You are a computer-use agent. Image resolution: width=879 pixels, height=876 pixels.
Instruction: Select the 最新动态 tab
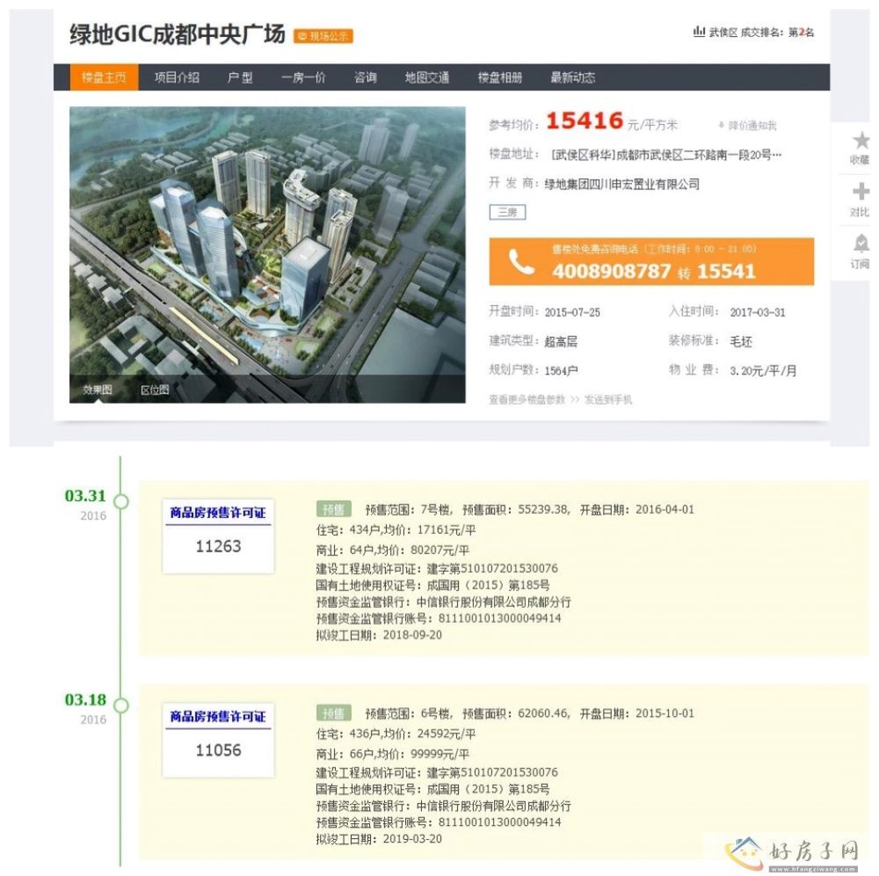[572, 77]
